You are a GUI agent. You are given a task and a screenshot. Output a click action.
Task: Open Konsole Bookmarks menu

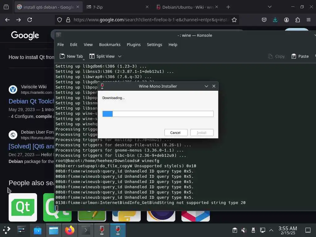point(110,44)
